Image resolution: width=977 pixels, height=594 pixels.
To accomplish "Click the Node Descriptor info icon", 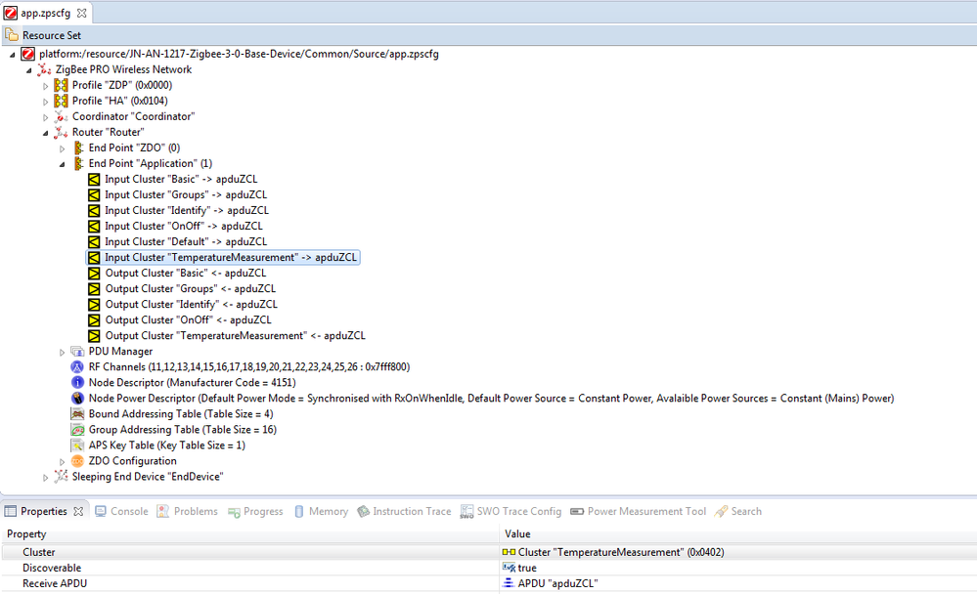I will tap(77, 382).
